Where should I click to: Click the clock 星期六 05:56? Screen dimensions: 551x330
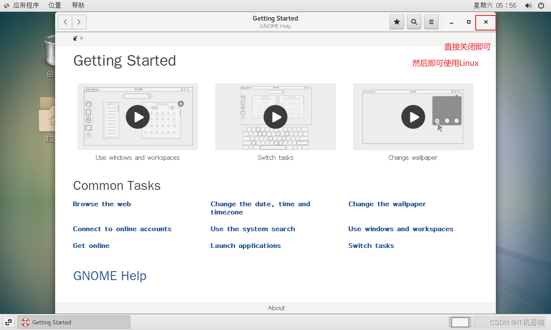495,5
